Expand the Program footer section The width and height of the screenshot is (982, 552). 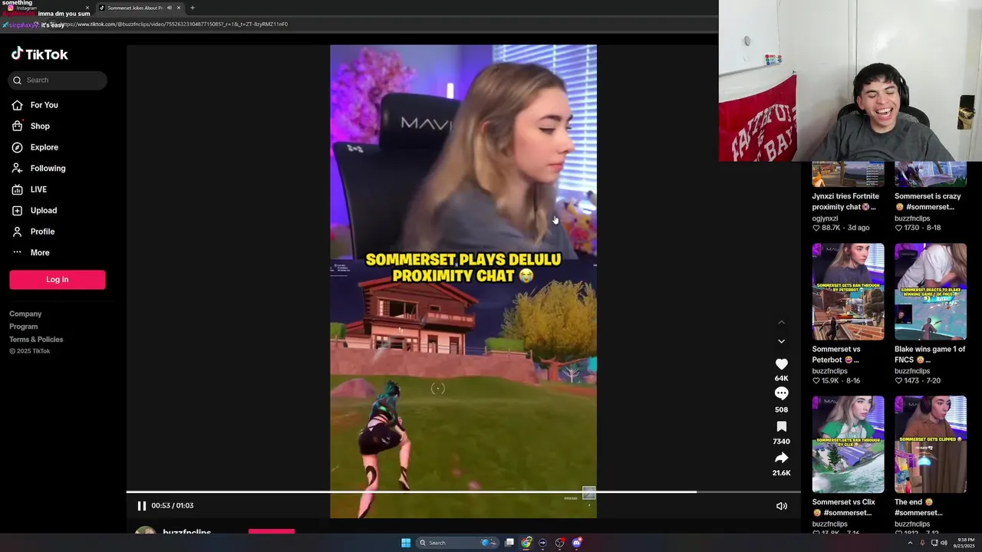23,327
